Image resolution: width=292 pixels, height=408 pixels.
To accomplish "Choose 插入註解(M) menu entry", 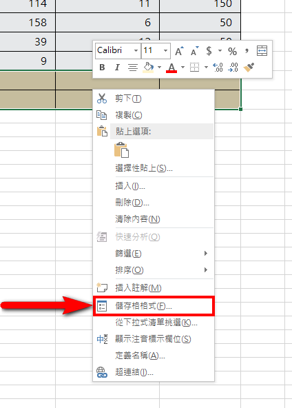I will click(x=154, y=288).
